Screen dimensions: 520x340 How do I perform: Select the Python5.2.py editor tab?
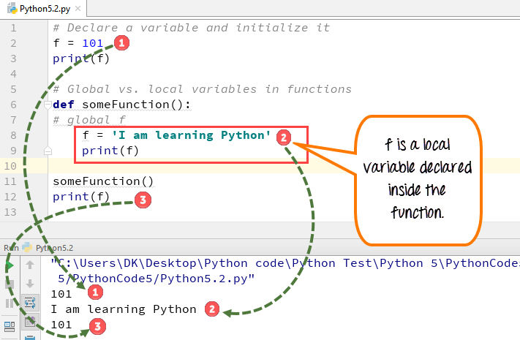tap(44, 9)
